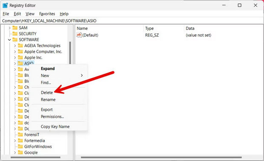Expand the Apple Computer, Inc. key
264x161 pixels.
[15, 51]
